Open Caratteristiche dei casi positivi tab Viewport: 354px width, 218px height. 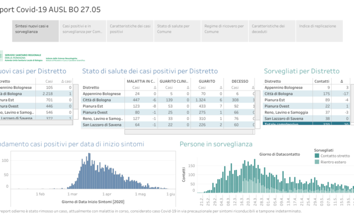point(130,31)
